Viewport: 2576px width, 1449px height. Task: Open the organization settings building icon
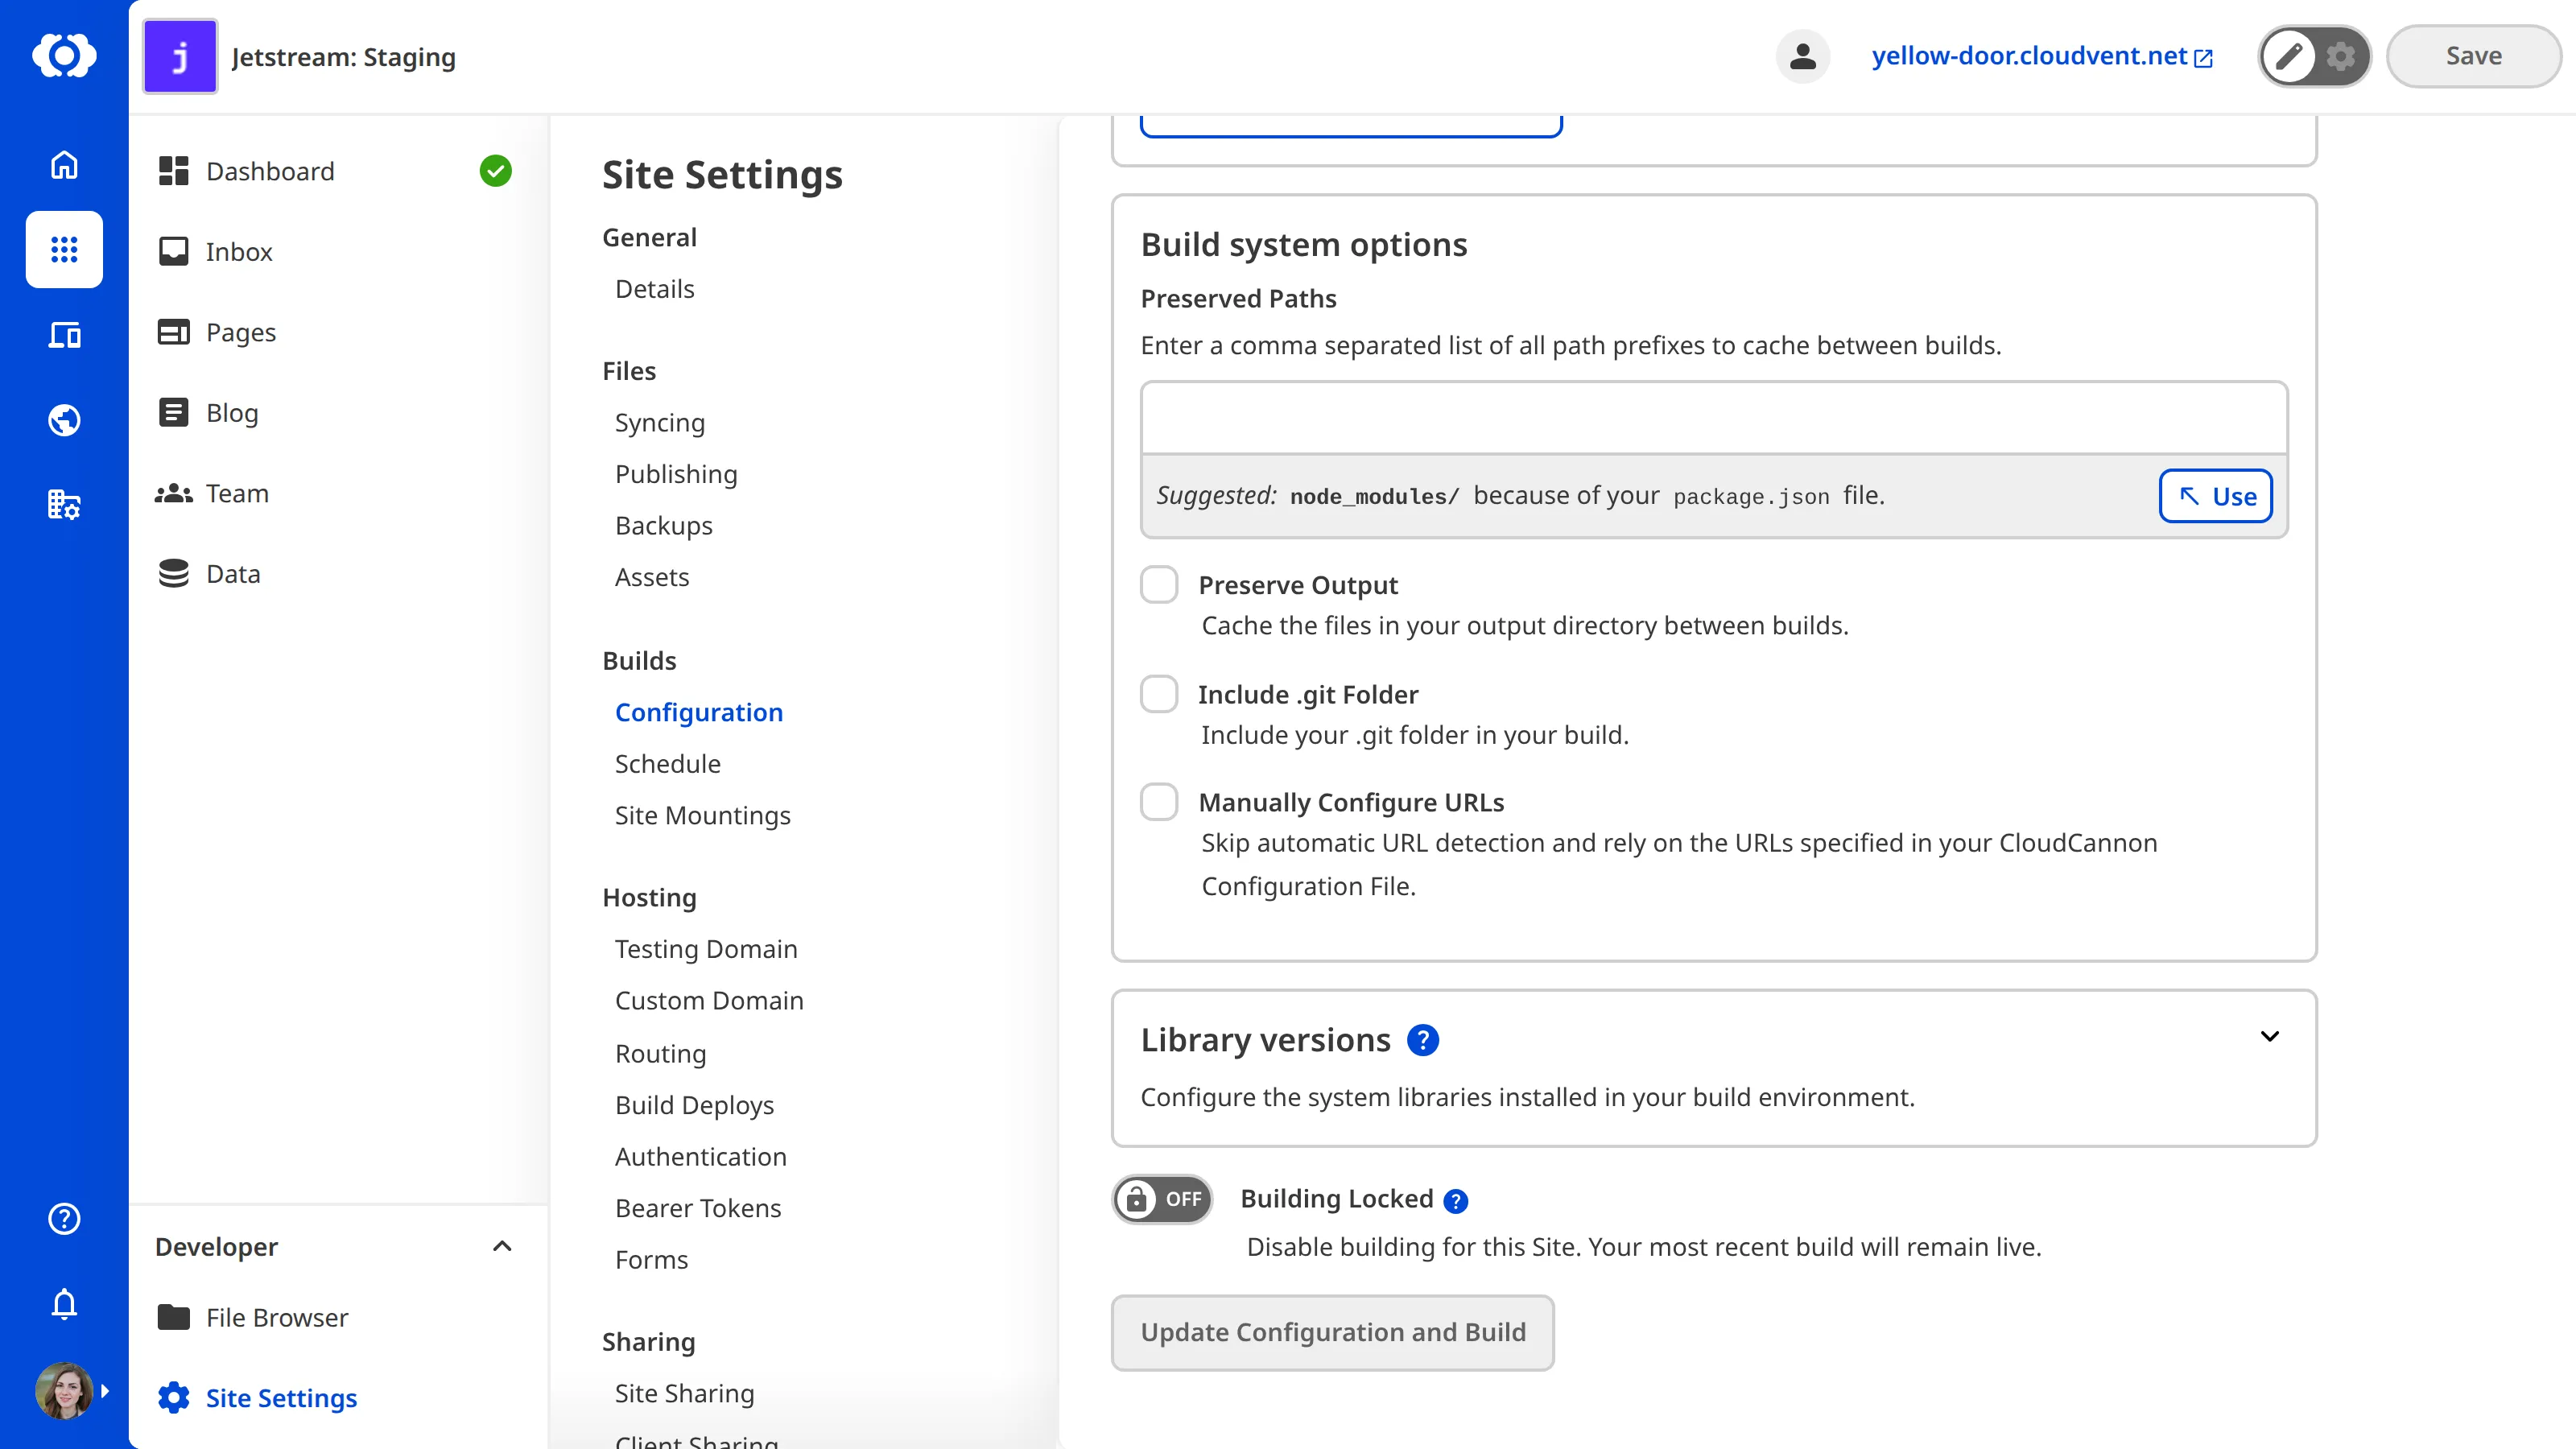[64, 505]
